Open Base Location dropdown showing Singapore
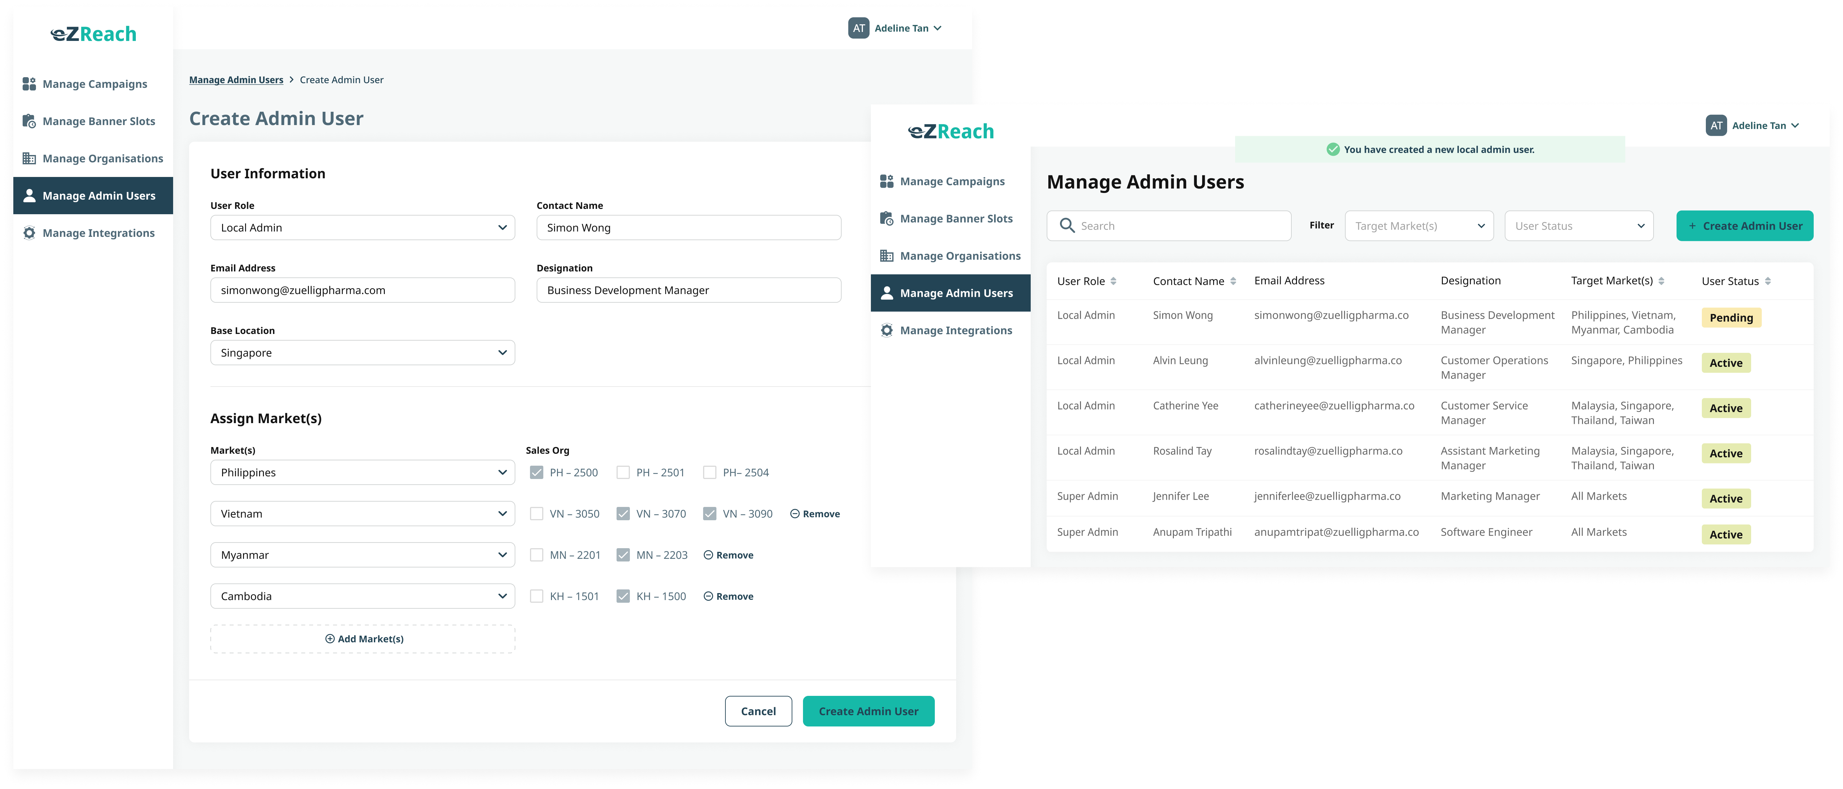1843x789 pixels. (363, 352)
